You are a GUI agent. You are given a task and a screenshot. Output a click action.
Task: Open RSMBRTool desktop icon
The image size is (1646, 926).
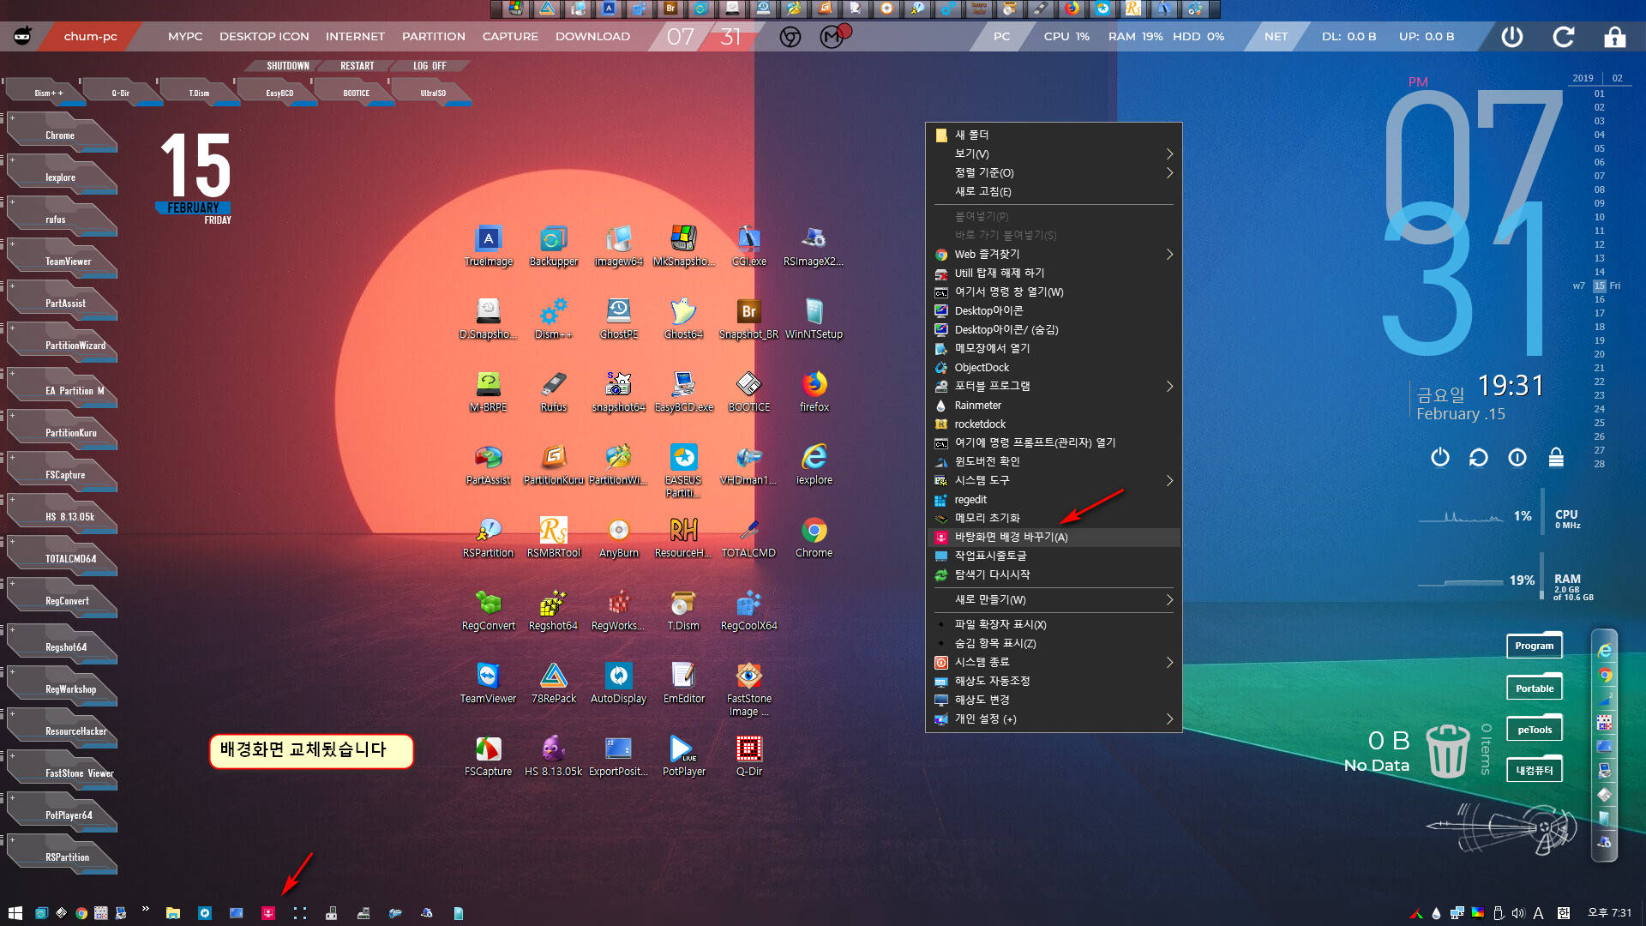click(553, 538)
